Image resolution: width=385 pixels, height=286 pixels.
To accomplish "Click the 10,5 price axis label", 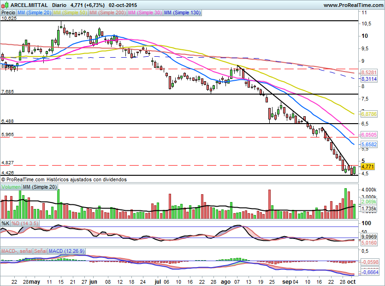I will pos(367,24).
